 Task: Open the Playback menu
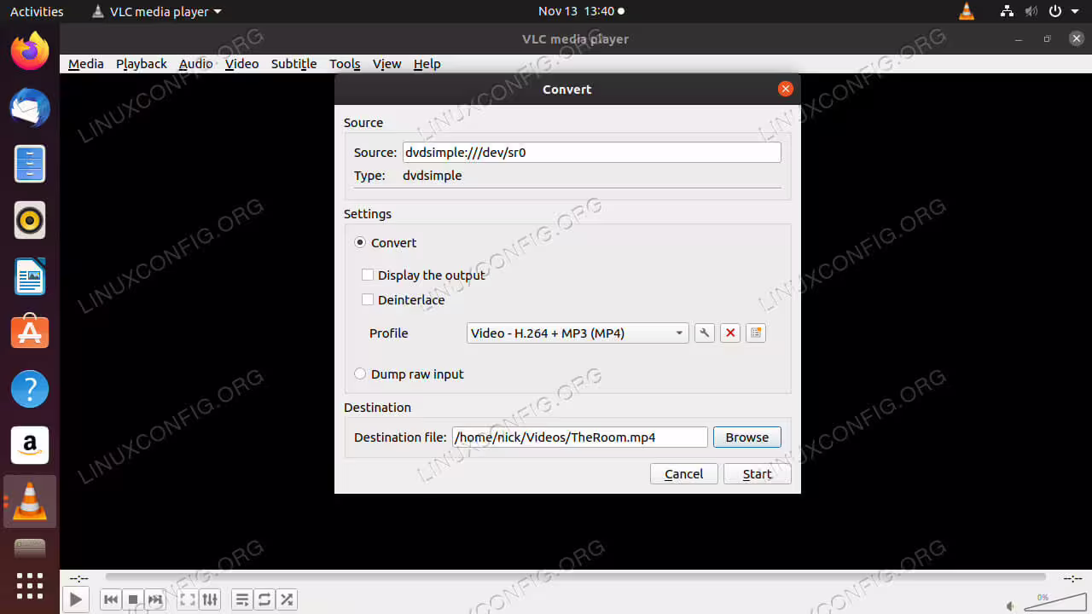[x=142, y=64]
